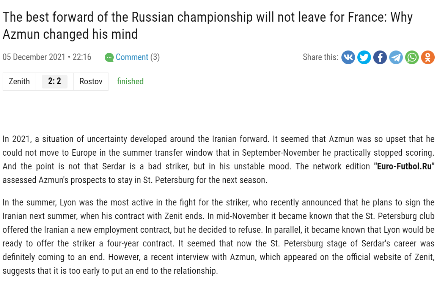437x281 pixels.
Task: Click the green comment bubble icon
Action: pos(109,57)
